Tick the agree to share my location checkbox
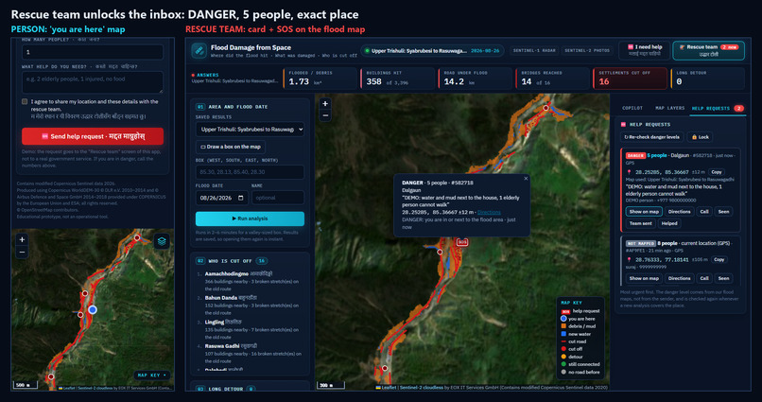This screenshot has height=402, width=762. (x=25, y=101)
